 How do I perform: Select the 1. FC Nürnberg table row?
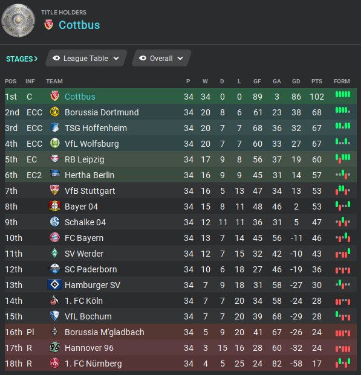click(181, 364)
